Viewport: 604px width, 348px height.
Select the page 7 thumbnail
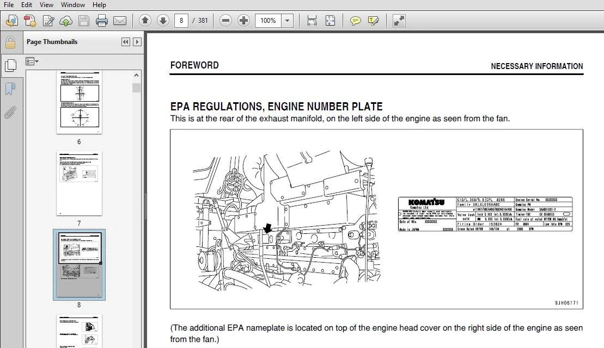click(x=80, y=183)
